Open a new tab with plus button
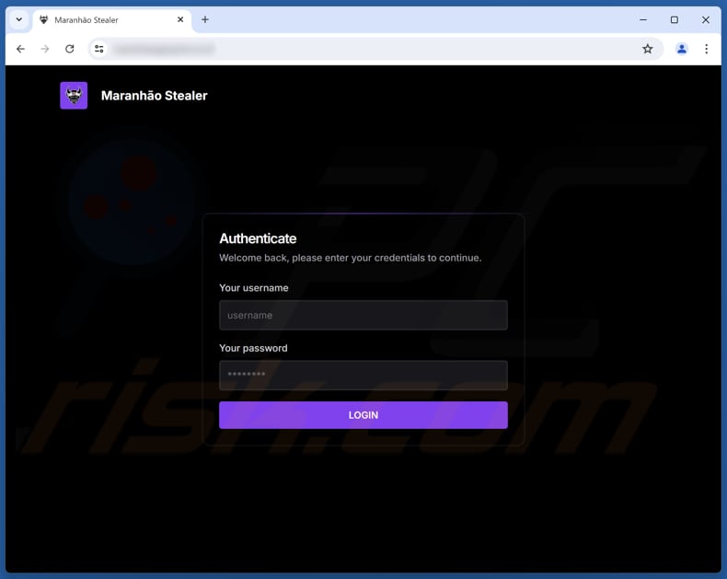 tap(205, 19)
